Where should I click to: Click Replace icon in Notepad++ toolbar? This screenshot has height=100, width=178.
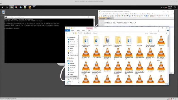pyautogui.click(x=129, y=16)
